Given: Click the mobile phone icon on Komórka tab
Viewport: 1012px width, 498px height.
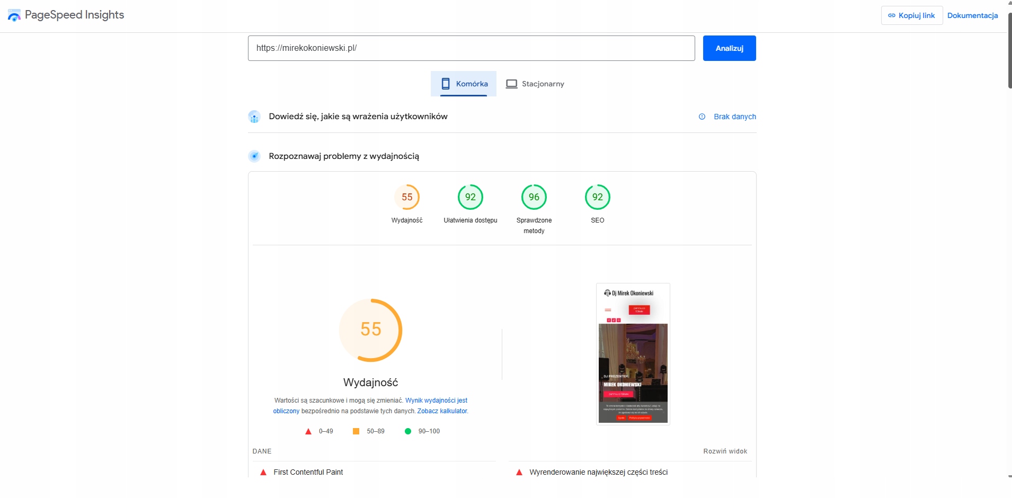Looking at the screenshot, I should 446,84.
